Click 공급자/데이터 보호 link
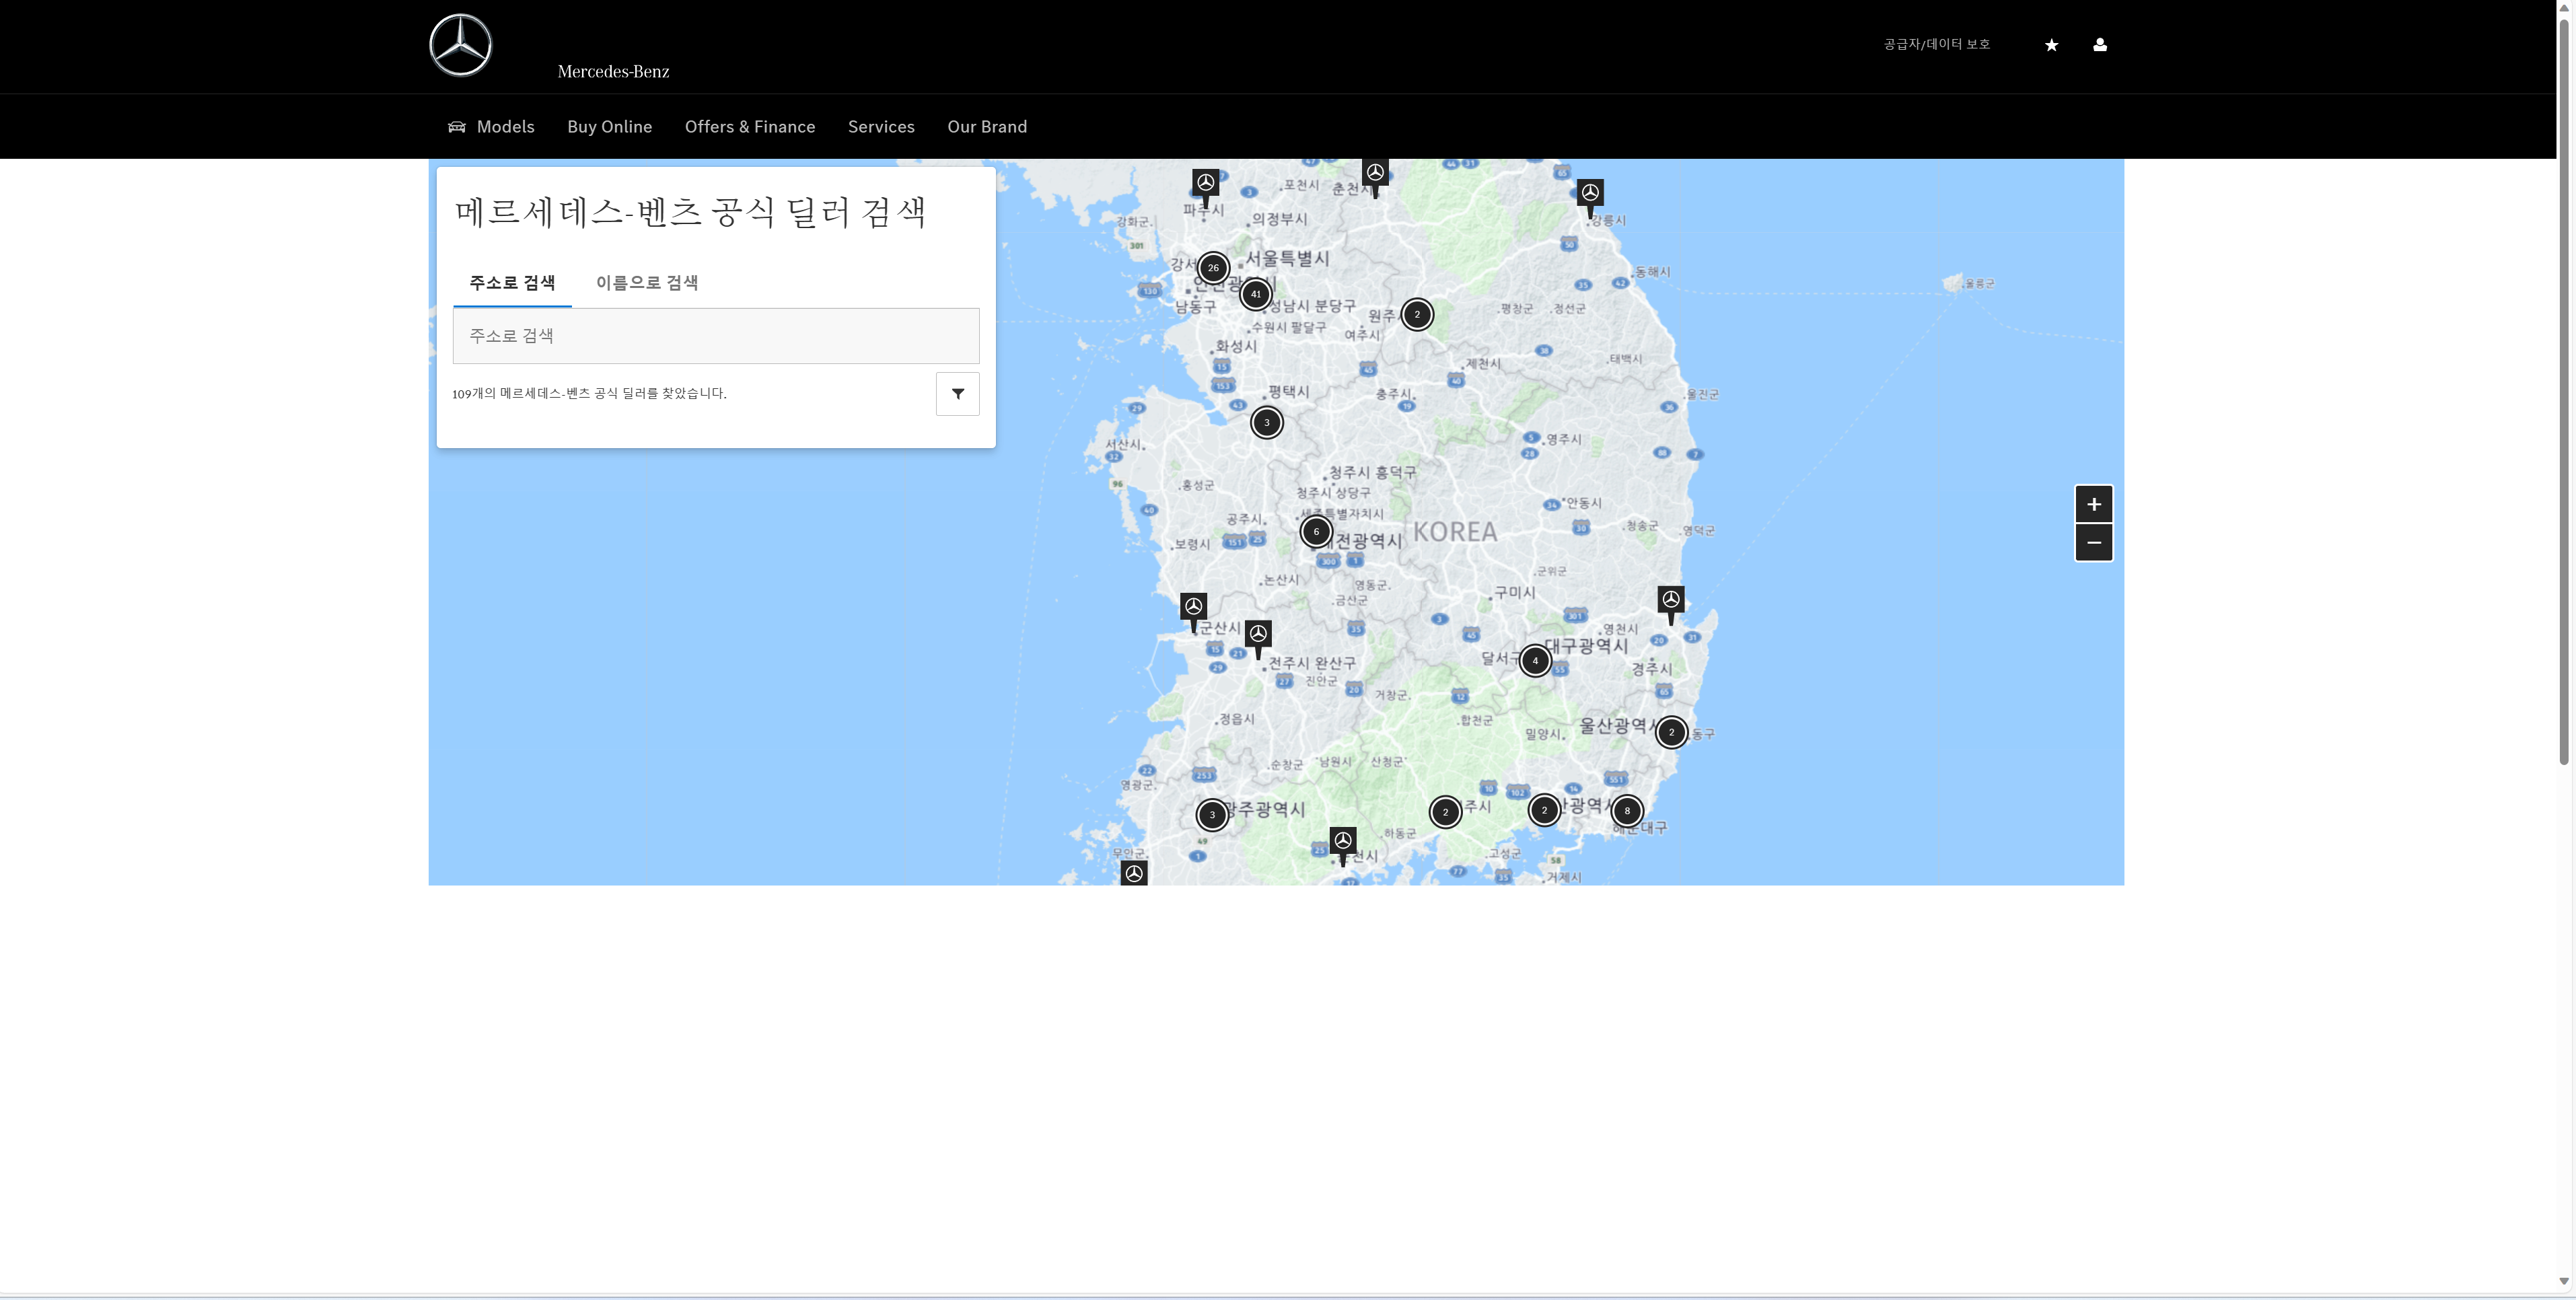2576x1300 pixels. tap(1936, 44)
